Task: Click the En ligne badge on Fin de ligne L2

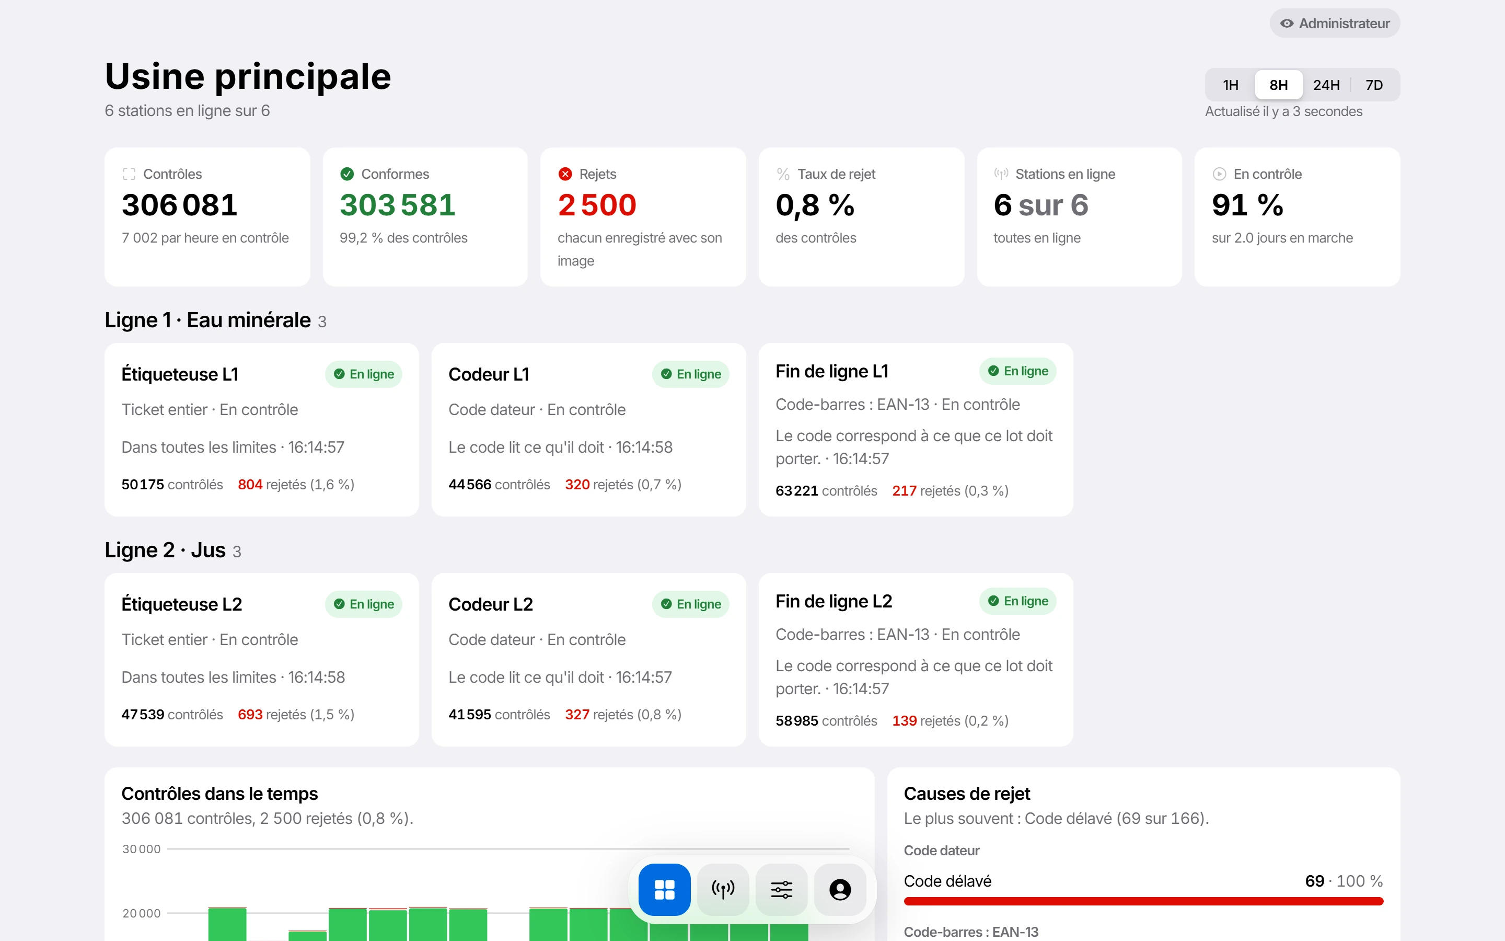Action: coord(1017,601)
